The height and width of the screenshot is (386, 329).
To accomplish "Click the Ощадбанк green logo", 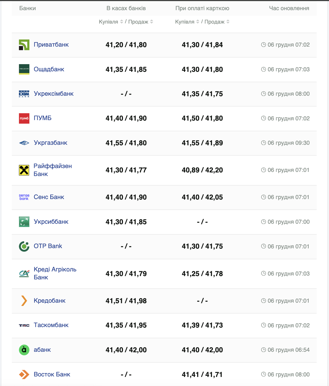I will pyautogui.click(x=24, y=69).
